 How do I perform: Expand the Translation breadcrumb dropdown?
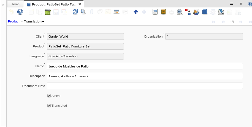coord(43,22)
